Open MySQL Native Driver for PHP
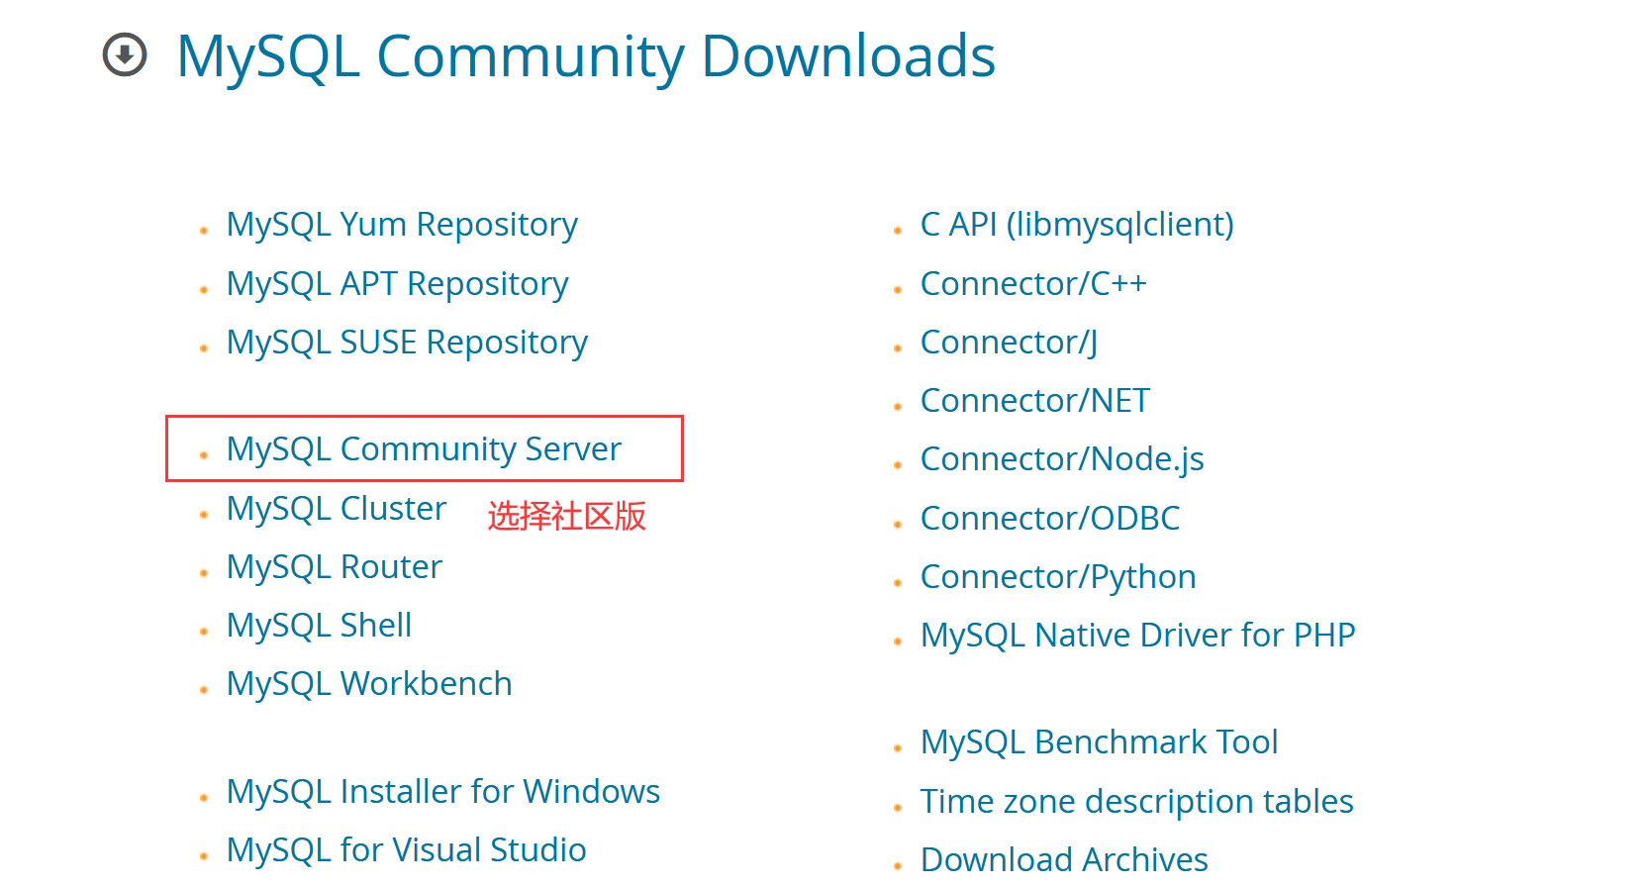This screenshot has width=1651, height=889. pos(1138,636)
